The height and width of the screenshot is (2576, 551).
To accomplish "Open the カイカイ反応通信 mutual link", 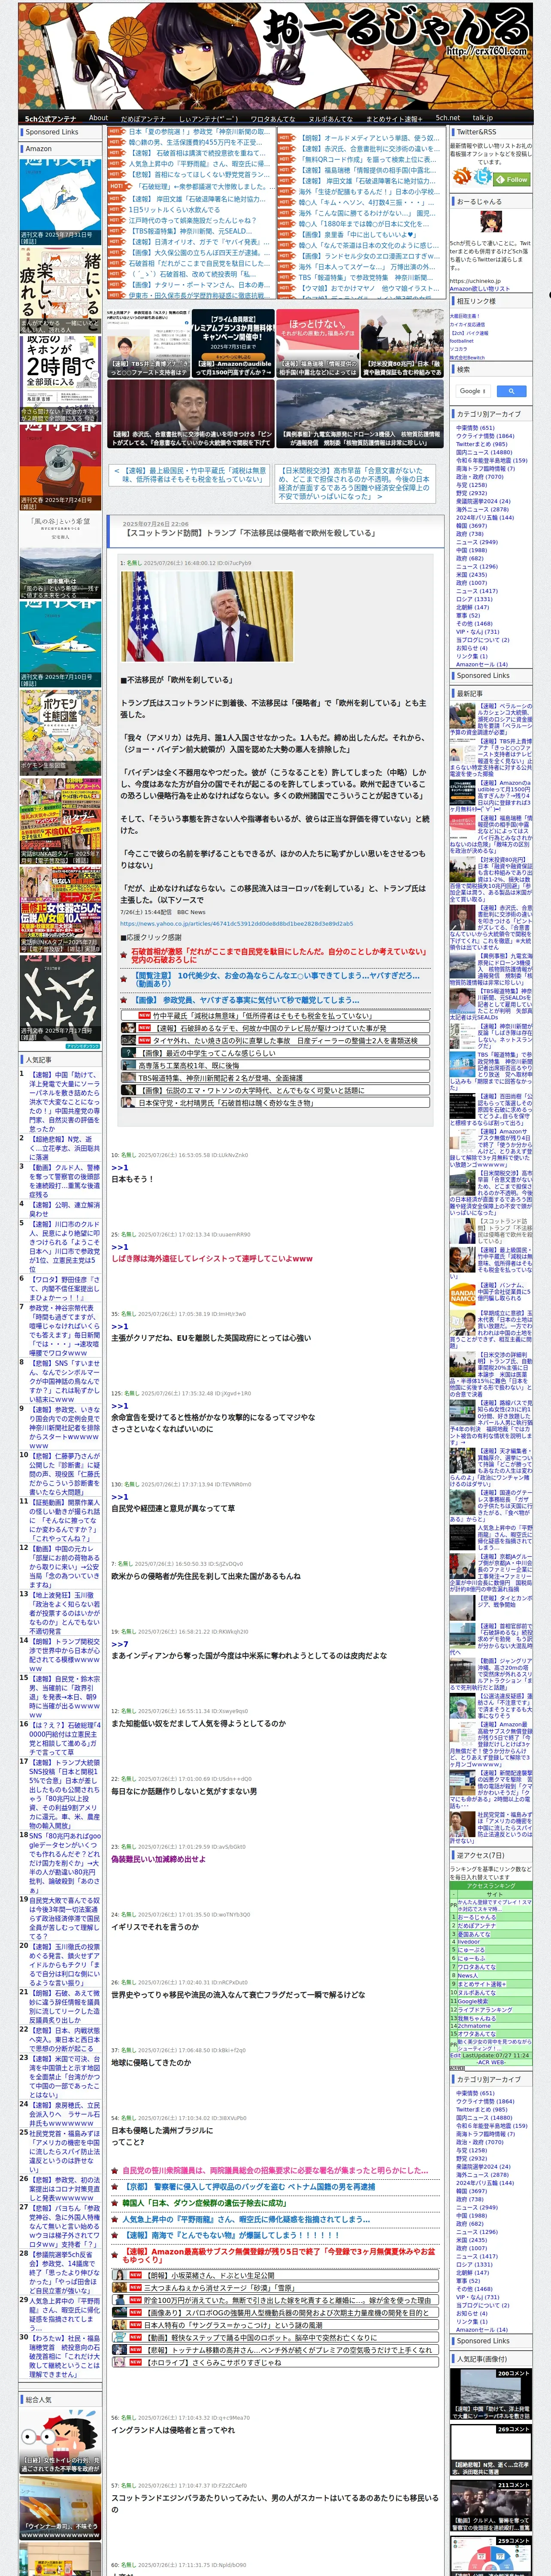I will click(467, 324).
